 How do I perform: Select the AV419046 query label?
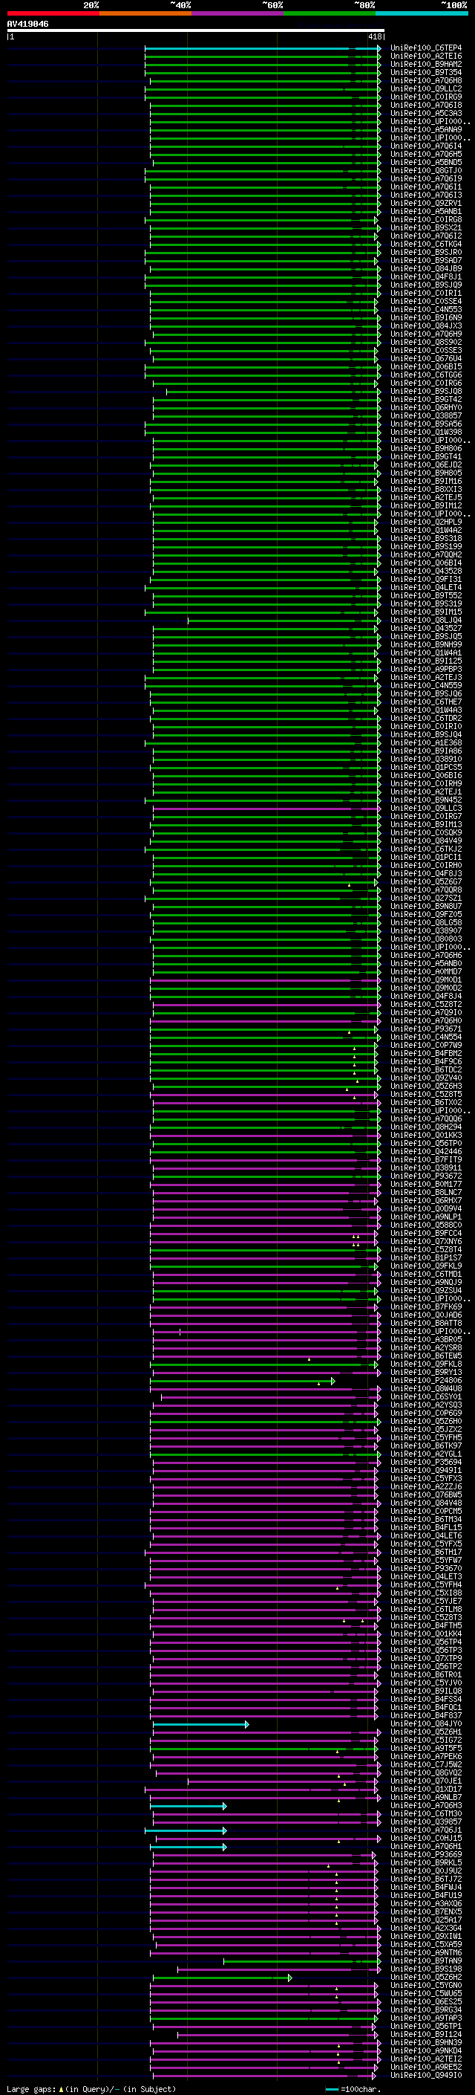pyautogui.click(x=27, y=24)
